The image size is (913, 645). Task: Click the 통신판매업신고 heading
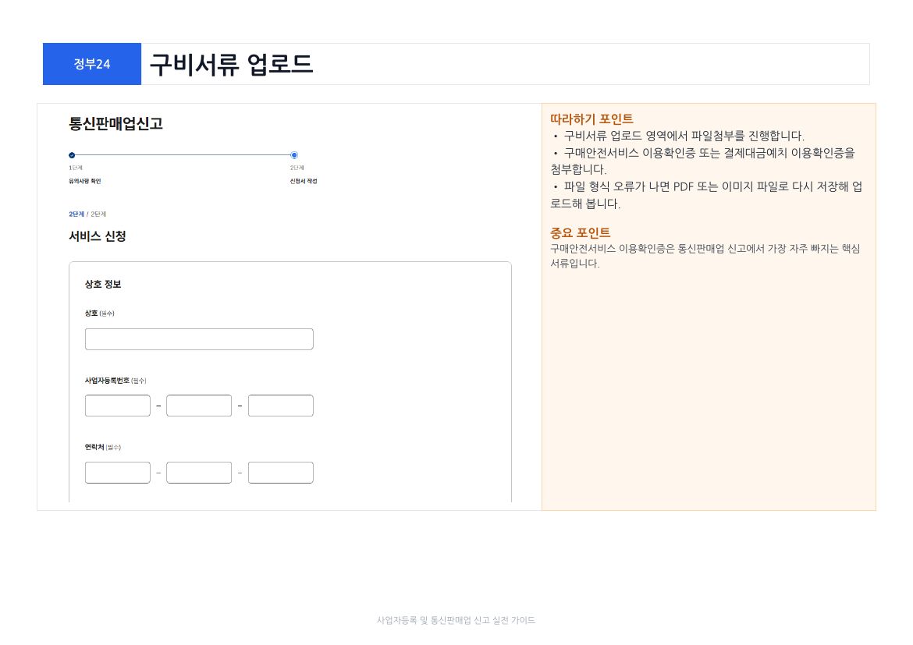pyautogui.click(x=115, y=124)
